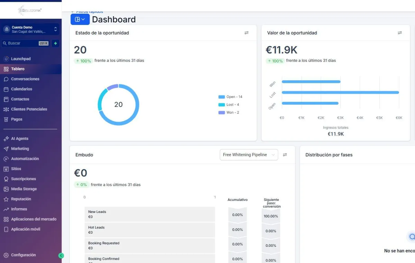This screenshot has width=415, height=263.
Task: Open Launchpad from the sidebar
Action: pyautogui.click(x=21, y=59)
